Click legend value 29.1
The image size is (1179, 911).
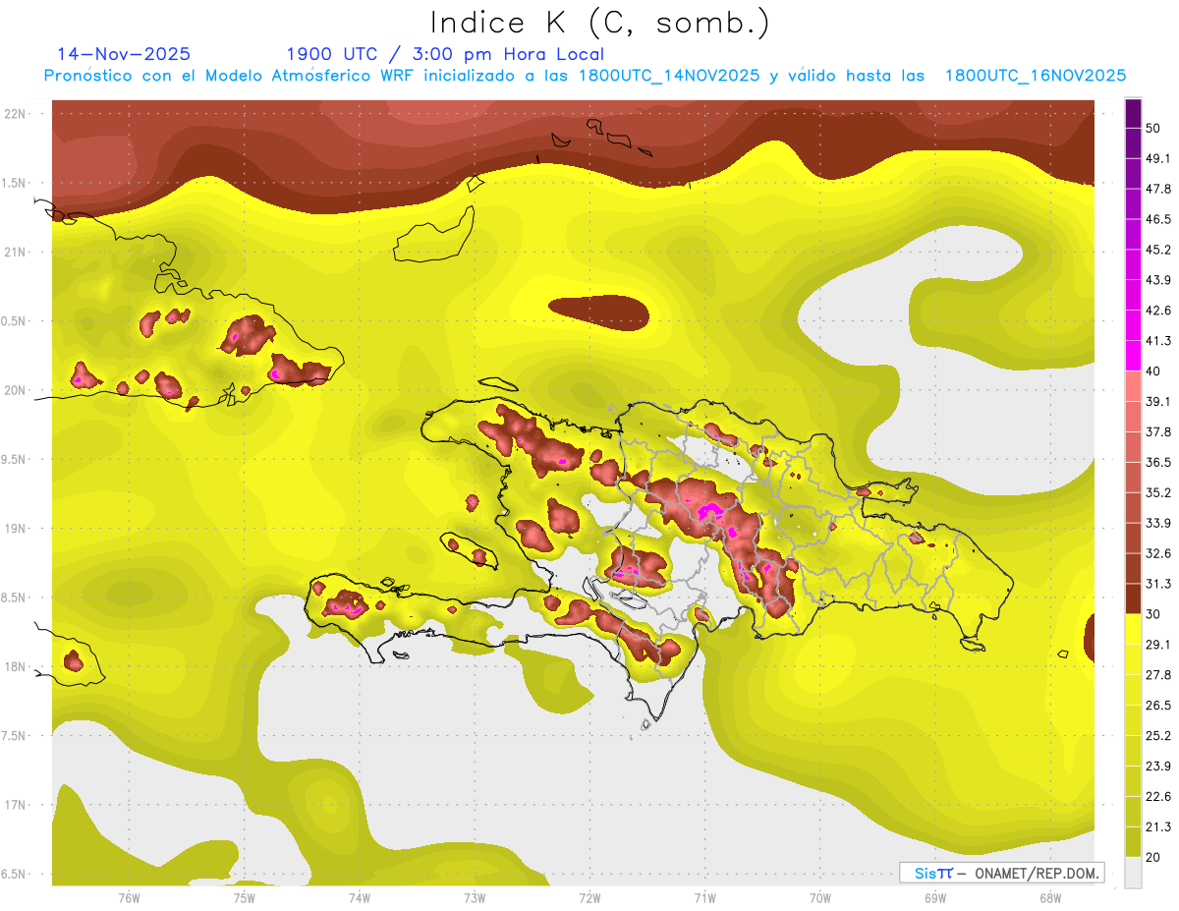tap(1158, 645)
